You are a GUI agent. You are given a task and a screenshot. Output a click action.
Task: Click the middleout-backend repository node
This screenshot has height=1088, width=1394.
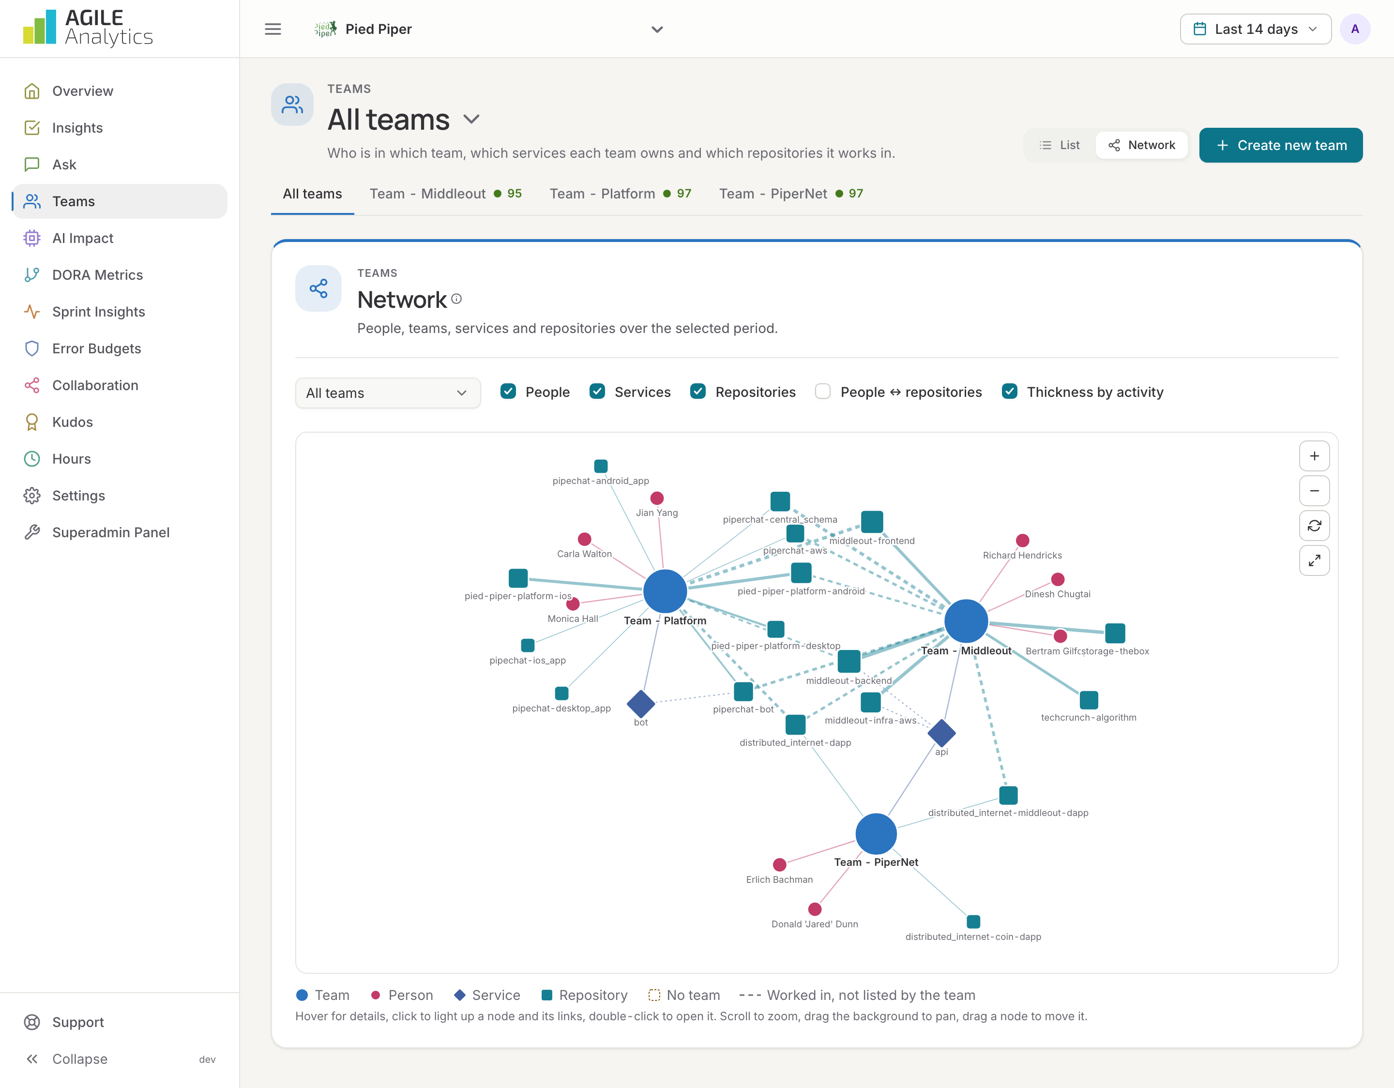coord(849,661)
